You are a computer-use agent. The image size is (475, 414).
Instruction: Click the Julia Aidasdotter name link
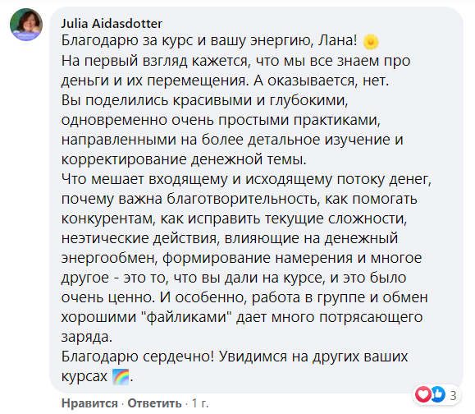112,24
